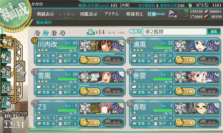Click the 給 supply icon
The width and height of the screenshot is (223, 133).
coord(91,32)
